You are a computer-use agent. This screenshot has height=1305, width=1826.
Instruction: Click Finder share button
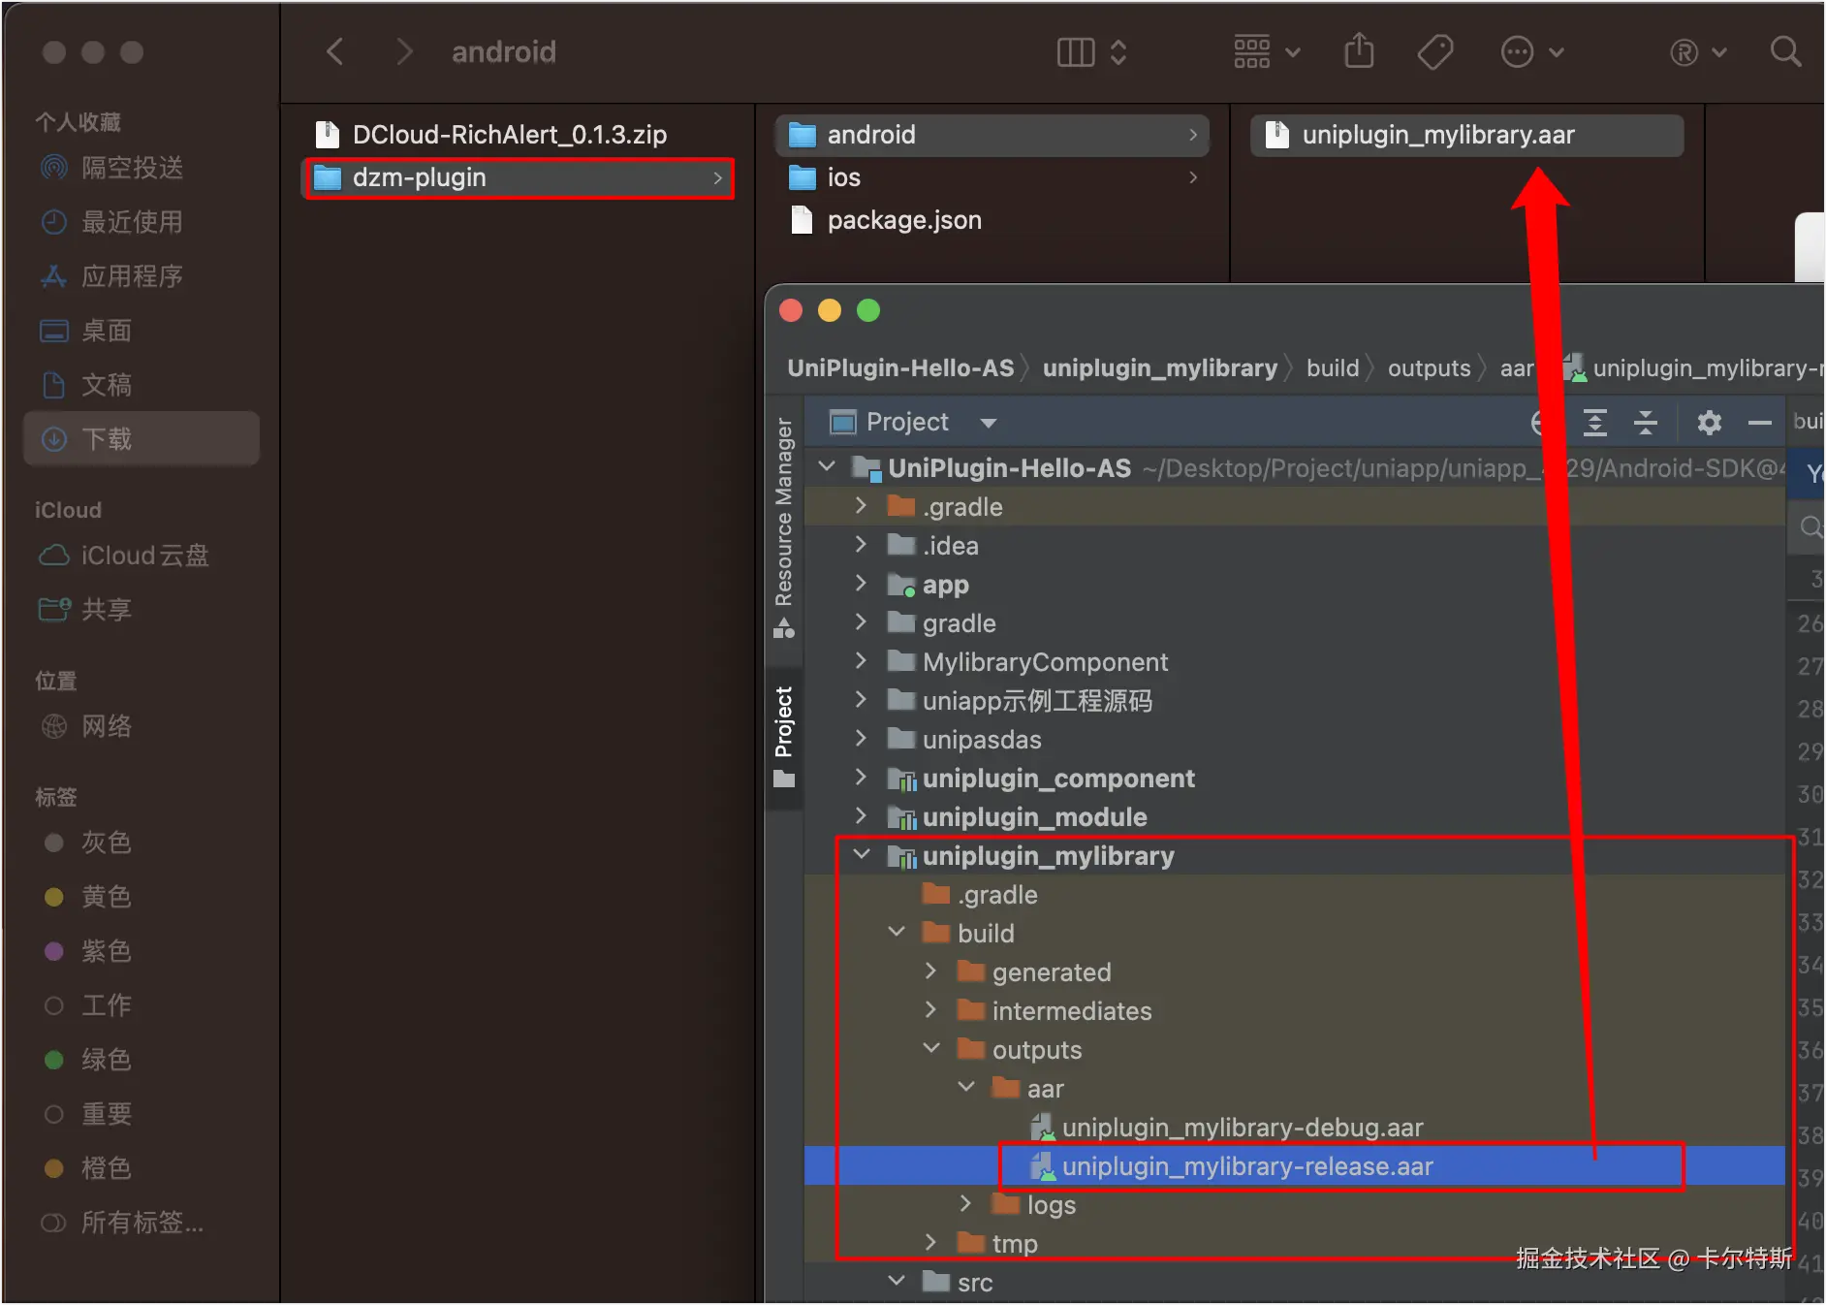click(1359, 50)
